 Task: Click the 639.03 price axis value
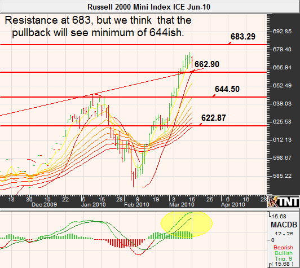282,104
